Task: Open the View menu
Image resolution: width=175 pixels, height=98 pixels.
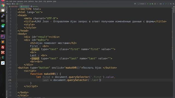Action: pos(14,1)
